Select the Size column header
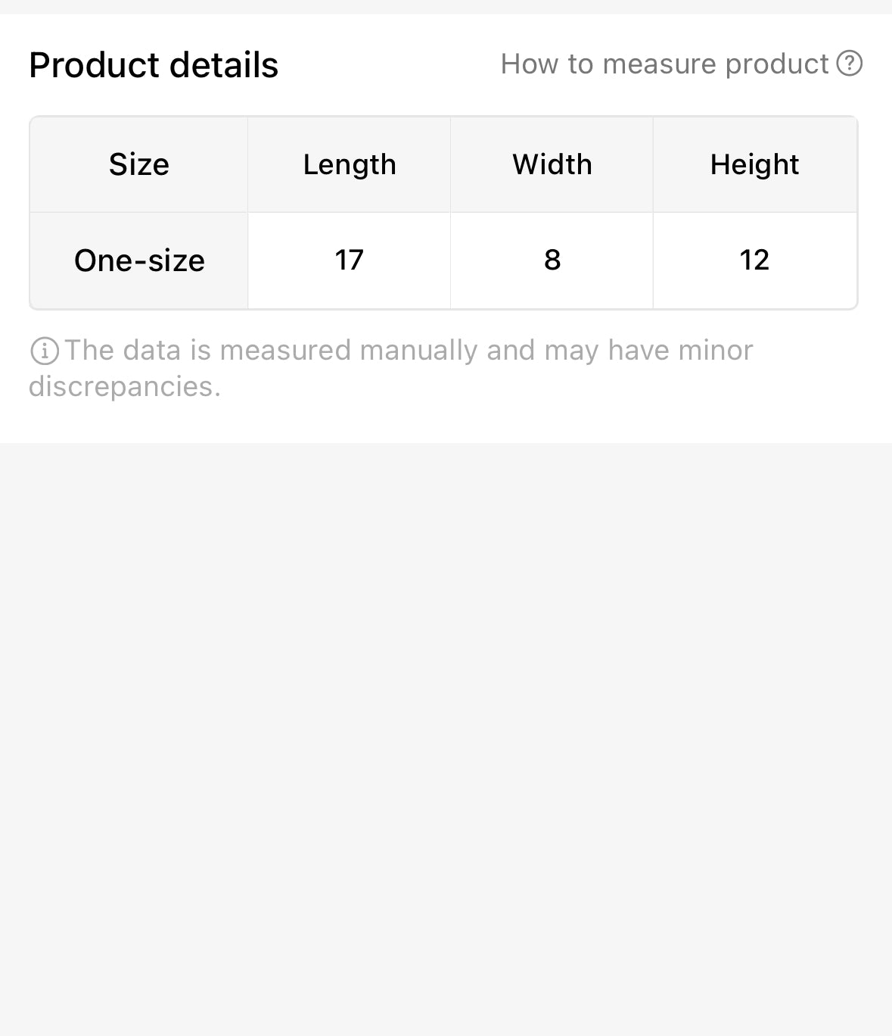Image resolution: width=892 pixels, height=1036 pixels. pyautogui.click(x=139, y=164)
